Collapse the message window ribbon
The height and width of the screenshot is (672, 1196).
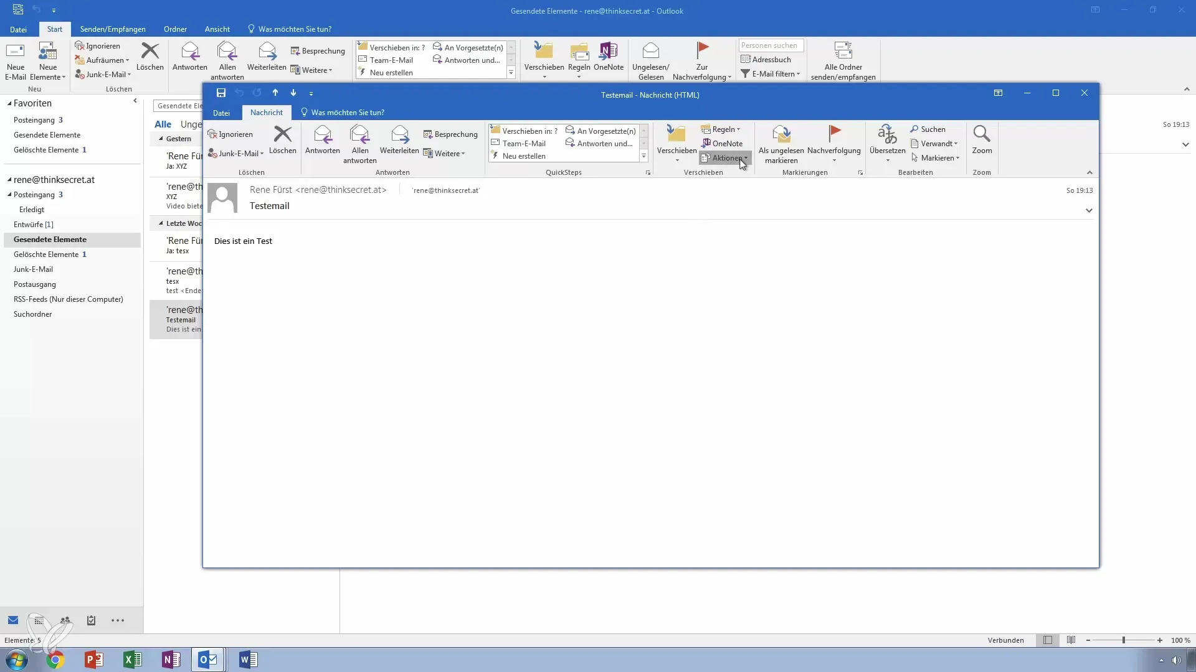click(1089, 172)
